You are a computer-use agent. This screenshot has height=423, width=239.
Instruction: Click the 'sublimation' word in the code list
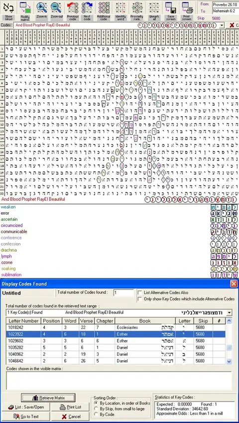point(11,275)
